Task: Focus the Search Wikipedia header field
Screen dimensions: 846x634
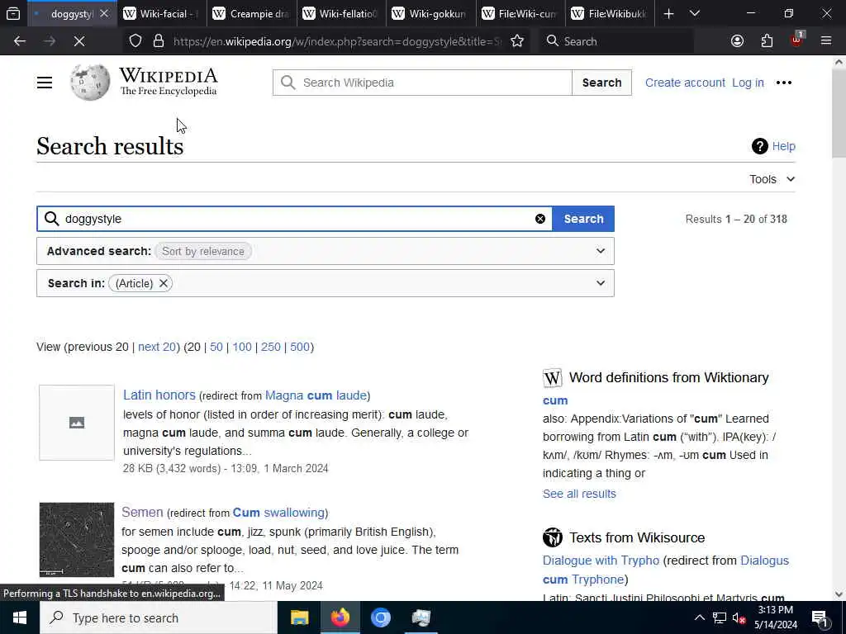Action: 422,83
